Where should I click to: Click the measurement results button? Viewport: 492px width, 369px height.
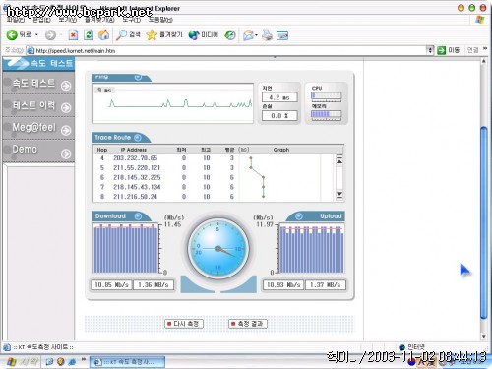coord(248,324)
